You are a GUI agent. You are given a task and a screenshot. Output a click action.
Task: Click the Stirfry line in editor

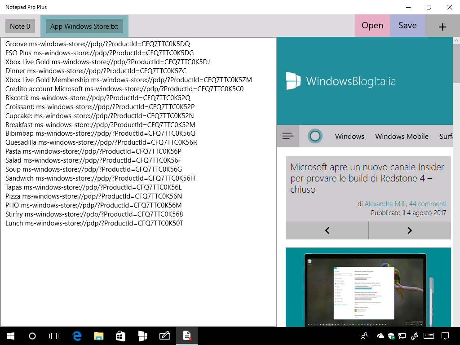coord(94,214)
